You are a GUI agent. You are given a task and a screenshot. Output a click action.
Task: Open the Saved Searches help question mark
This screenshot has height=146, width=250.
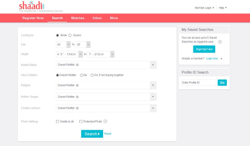220,42
